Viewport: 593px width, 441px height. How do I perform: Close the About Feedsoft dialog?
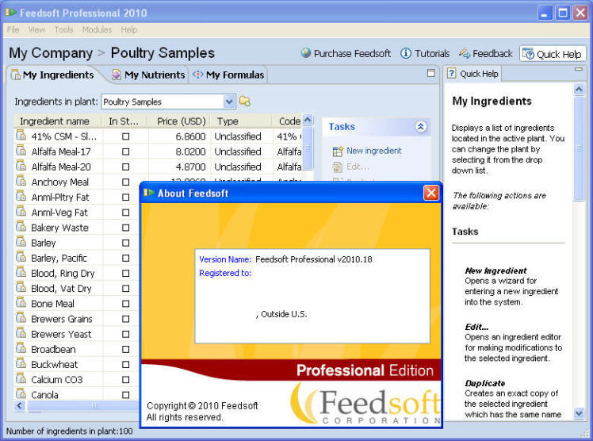click(x=430, y=193)
